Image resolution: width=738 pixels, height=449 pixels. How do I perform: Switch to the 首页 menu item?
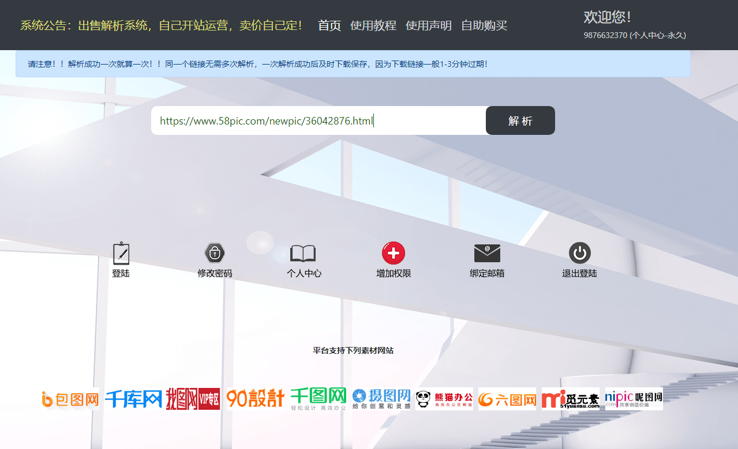click(x=328, y=25)
